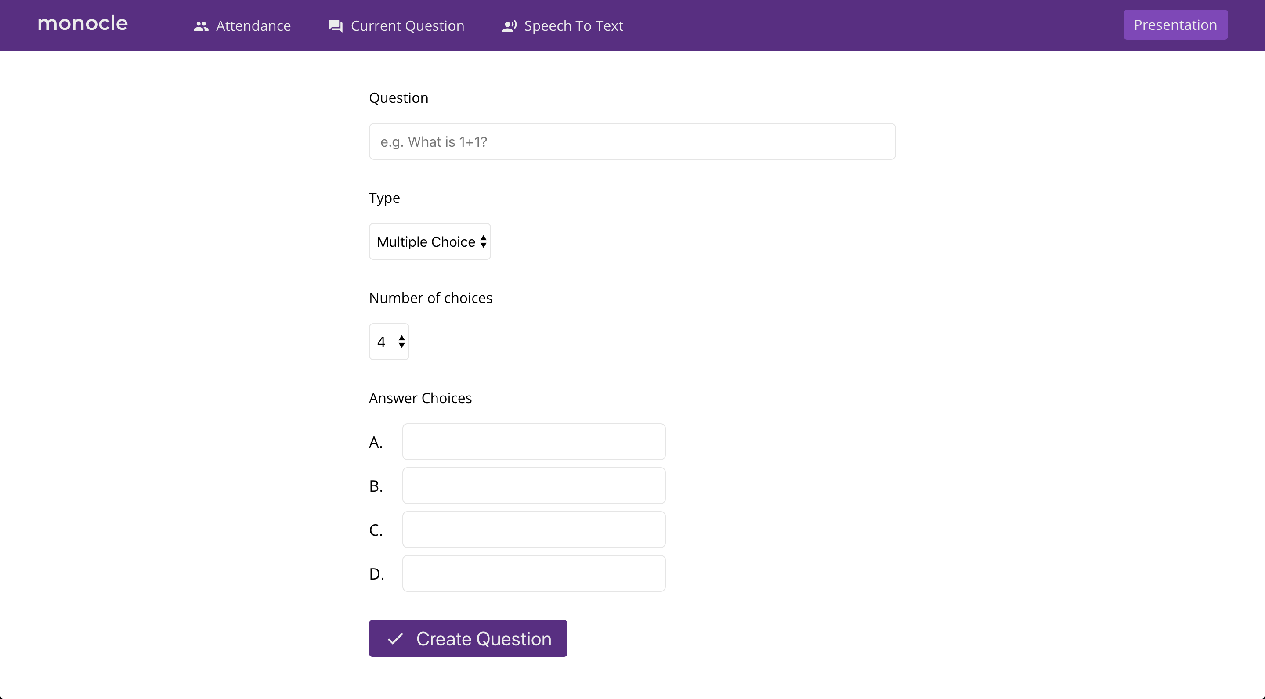
Task: Click the Current Question chat icon
Action: pyautogui.click(x=336, y=26)
